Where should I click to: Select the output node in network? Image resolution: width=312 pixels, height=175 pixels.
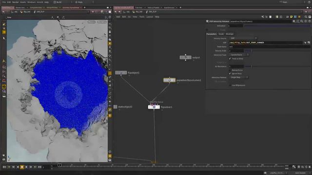click(x=185, y=57)
